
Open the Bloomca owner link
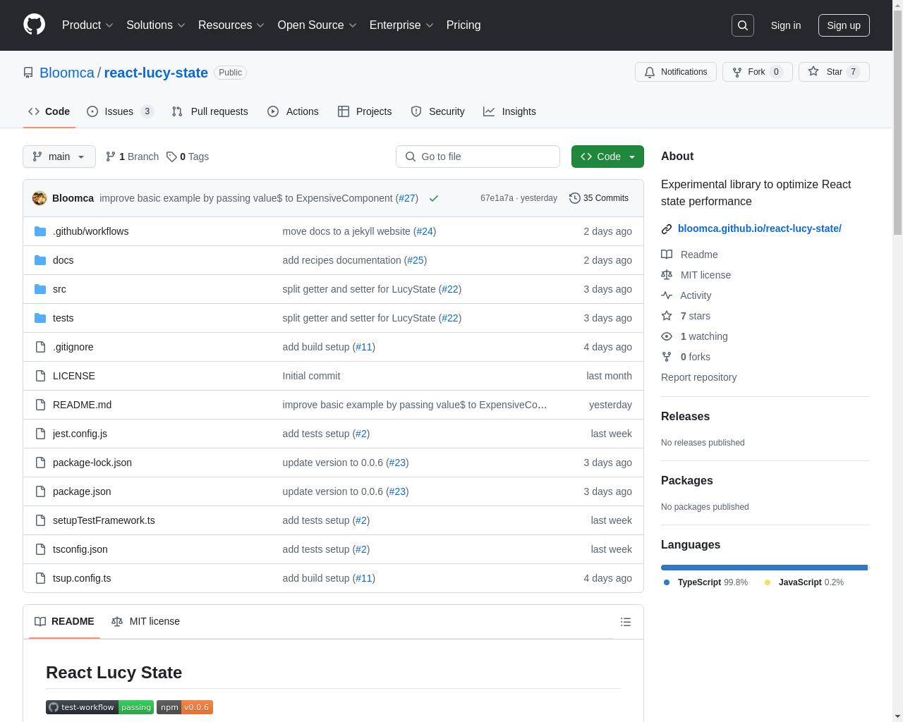click(66, 73)
